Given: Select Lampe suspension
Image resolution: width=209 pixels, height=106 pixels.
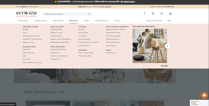Looking at the screenshot, I should coord(85,39).
